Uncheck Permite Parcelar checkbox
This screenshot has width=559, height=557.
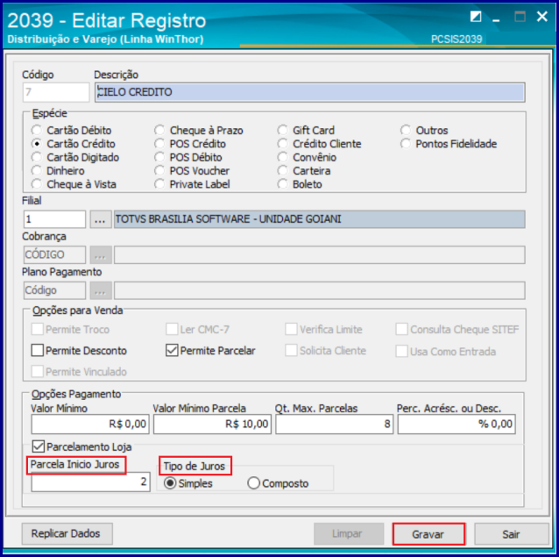pyautogui.click(x=172, y=350)
